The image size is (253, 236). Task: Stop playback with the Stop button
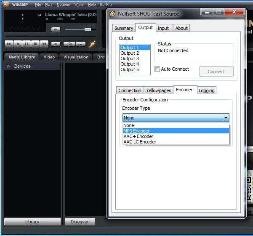click(x=35, y=44)
